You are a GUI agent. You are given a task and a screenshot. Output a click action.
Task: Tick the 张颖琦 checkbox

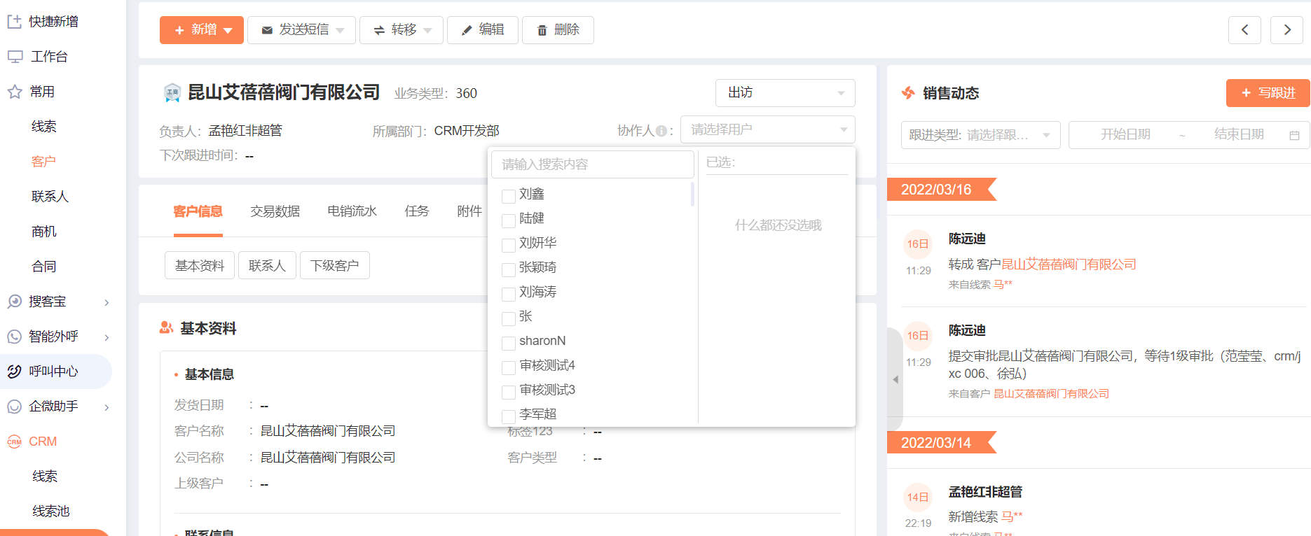pos(509,270)
